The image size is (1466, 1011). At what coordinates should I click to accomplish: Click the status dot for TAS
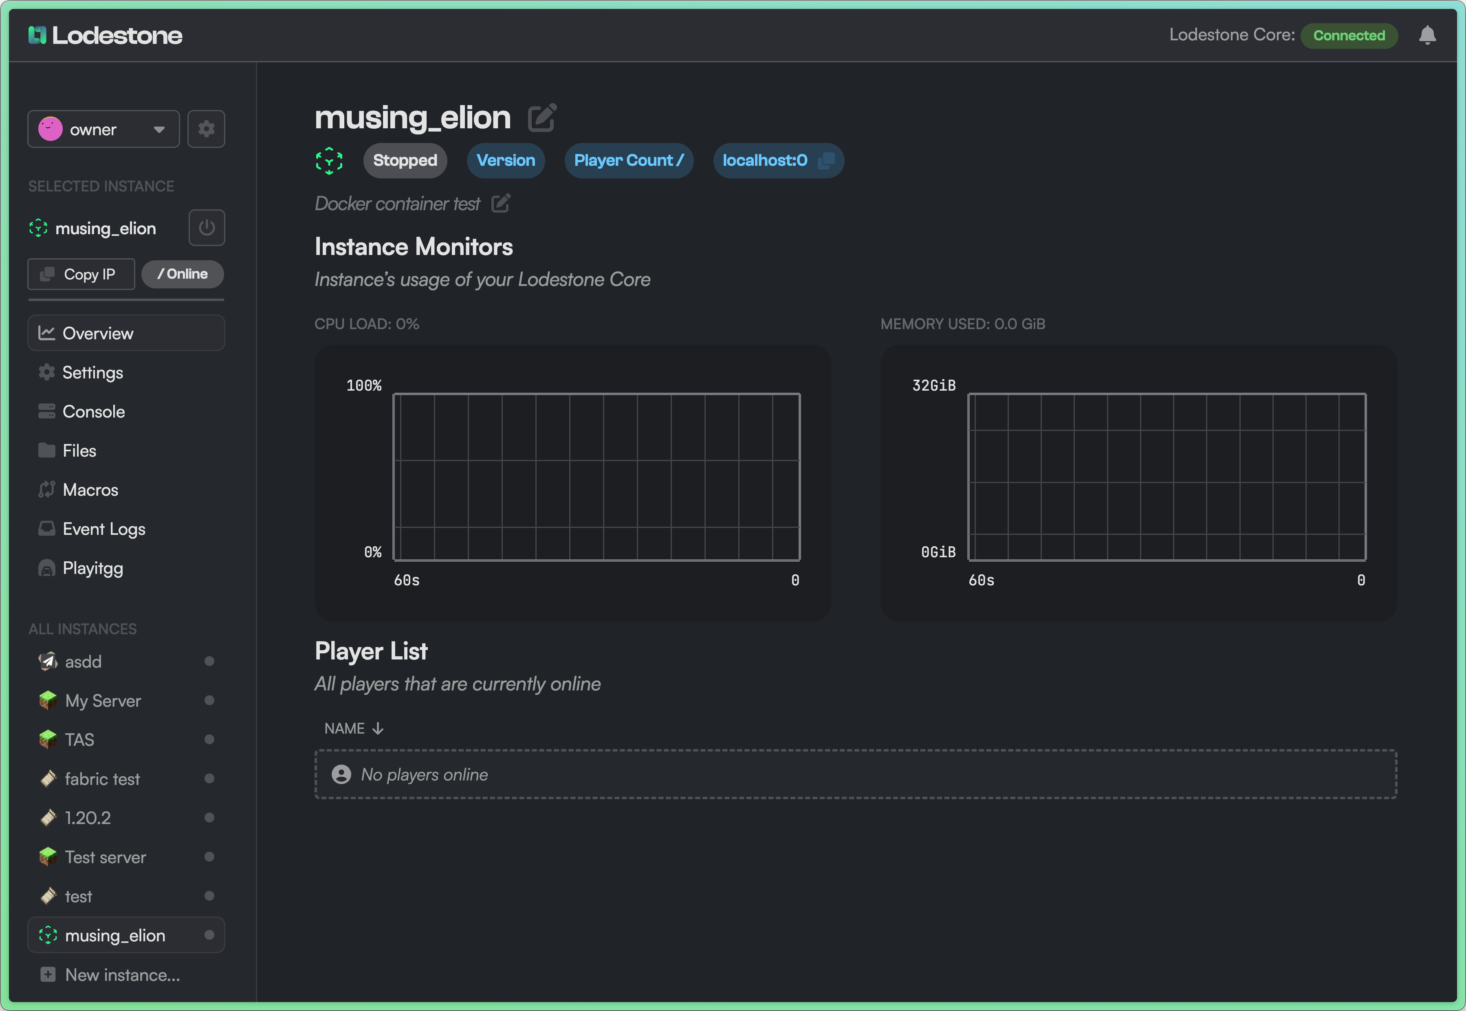(x=209, y=740)
